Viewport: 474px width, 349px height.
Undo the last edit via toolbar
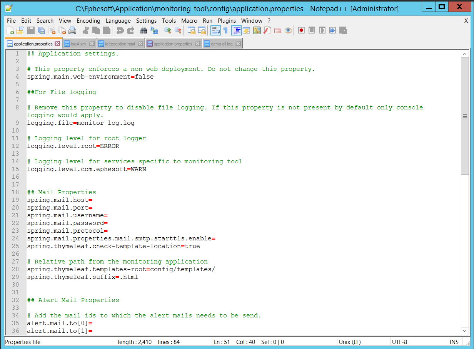(x=120, y=30)
